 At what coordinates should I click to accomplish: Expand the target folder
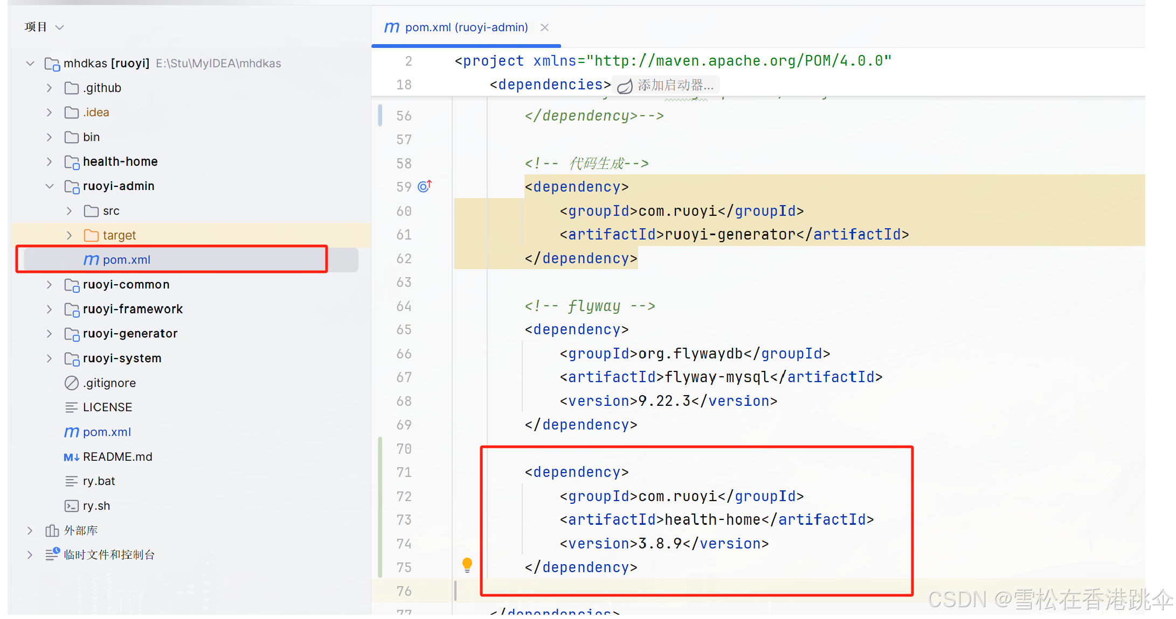(x=69, y=235)
